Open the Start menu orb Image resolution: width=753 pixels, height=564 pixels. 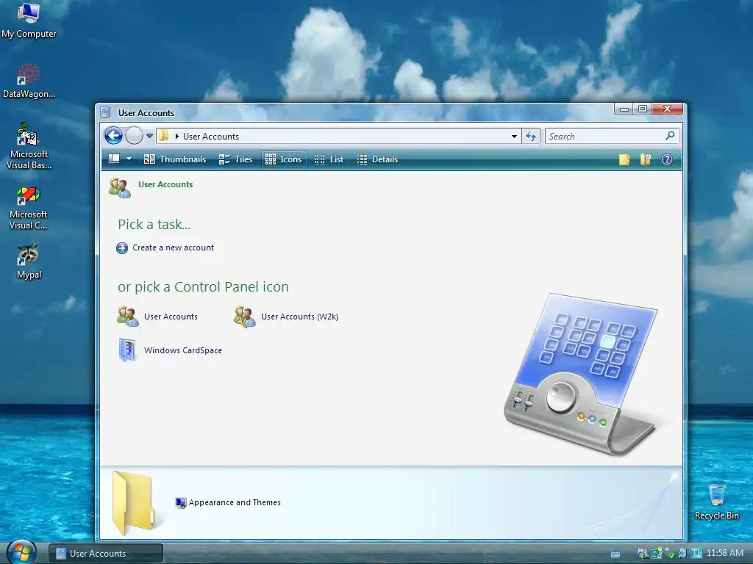pos(21,552)
